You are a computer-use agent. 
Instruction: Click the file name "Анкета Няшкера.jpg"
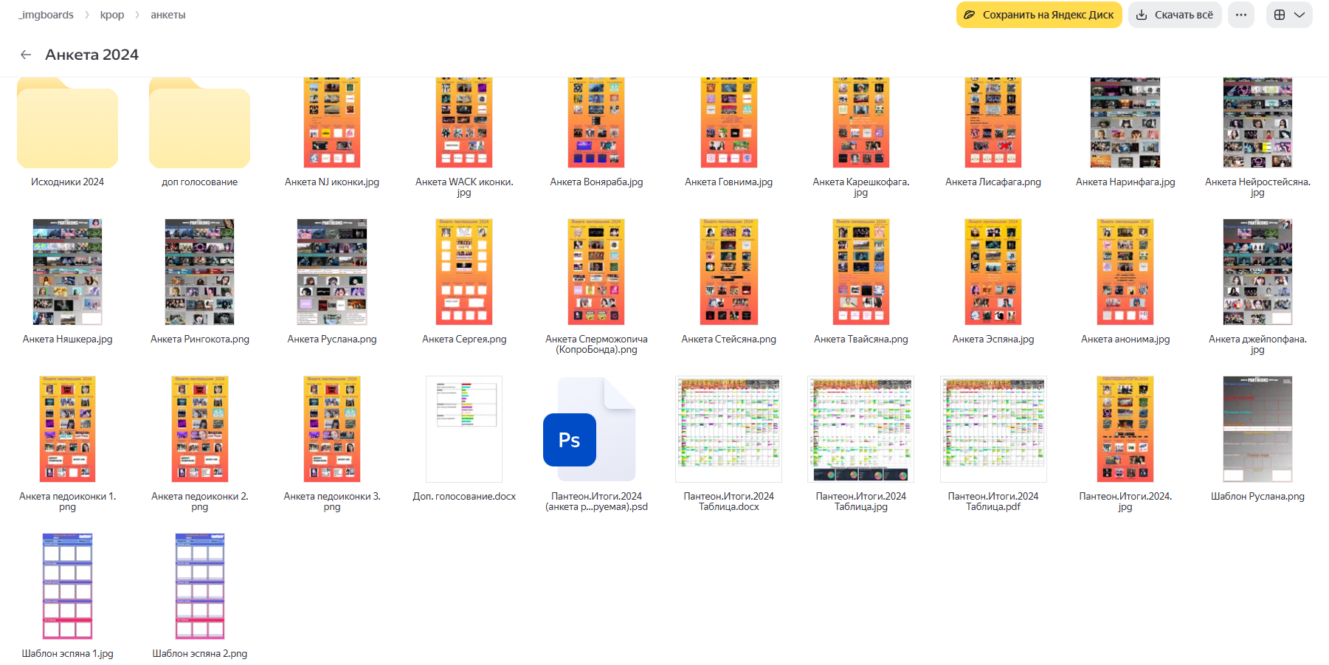tap(67, 340)
